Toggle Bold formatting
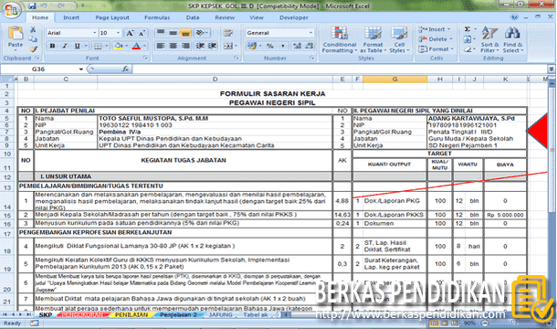The image size is (557, 329). click(53, 46)
